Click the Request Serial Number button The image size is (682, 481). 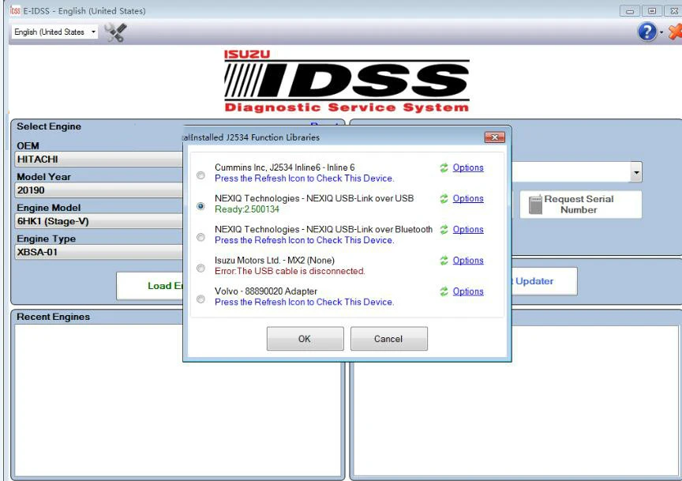point(580,204)
